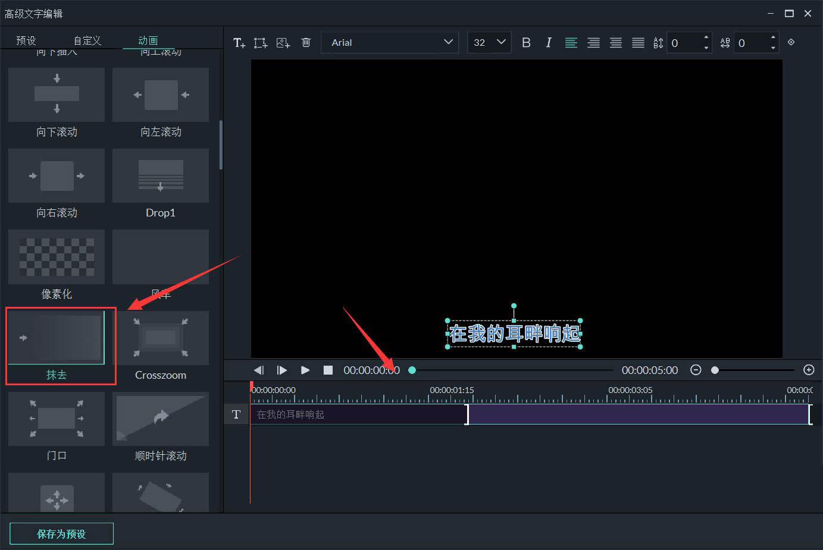Image resolution: width=823 pixels, height=550 pixels.
Task: Switch to the 预设 tab
Action: (26, 40)
